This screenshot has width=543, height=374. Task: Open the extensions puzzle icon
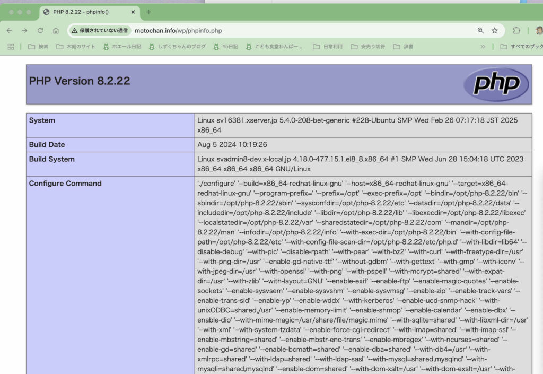516,30
